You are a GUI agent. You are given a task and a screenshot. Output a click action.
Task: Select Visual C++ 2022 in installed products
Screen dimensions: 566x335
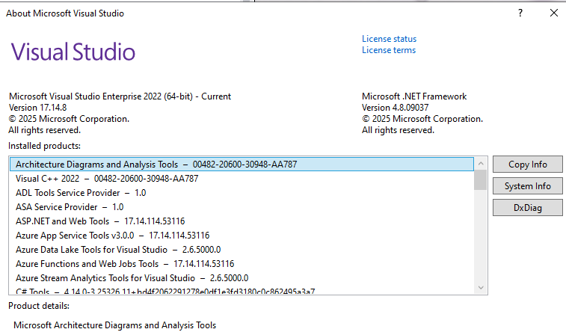pos(107,179)
